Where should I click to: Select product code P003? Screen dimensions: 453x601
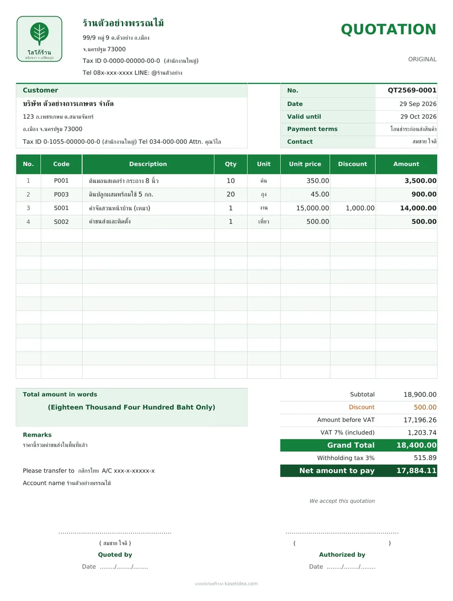pos(61,195)
